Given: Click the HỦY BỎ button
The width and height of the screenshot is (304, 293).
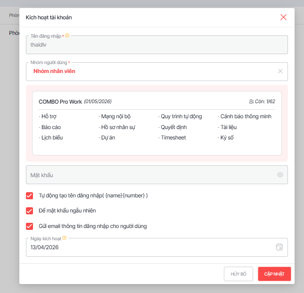Looking at the screenshot, I should point(238,274).
